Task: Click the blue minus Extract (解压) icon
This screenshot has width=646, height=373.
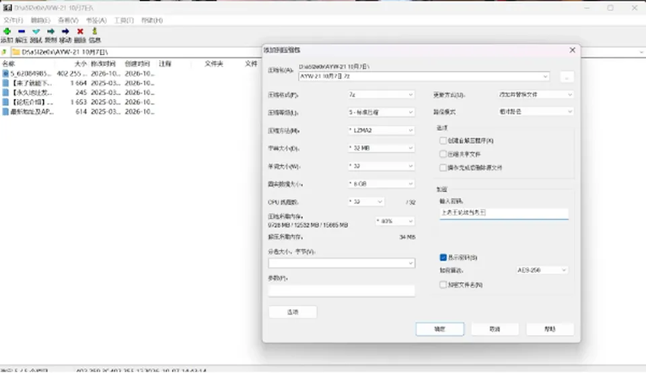Action: tap(22, 32)
